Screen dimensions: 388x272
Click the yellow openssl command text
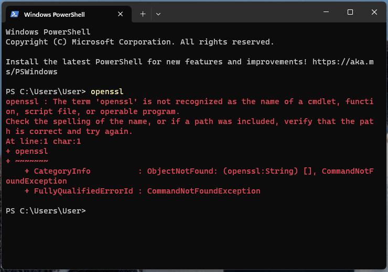pos(107,92)
